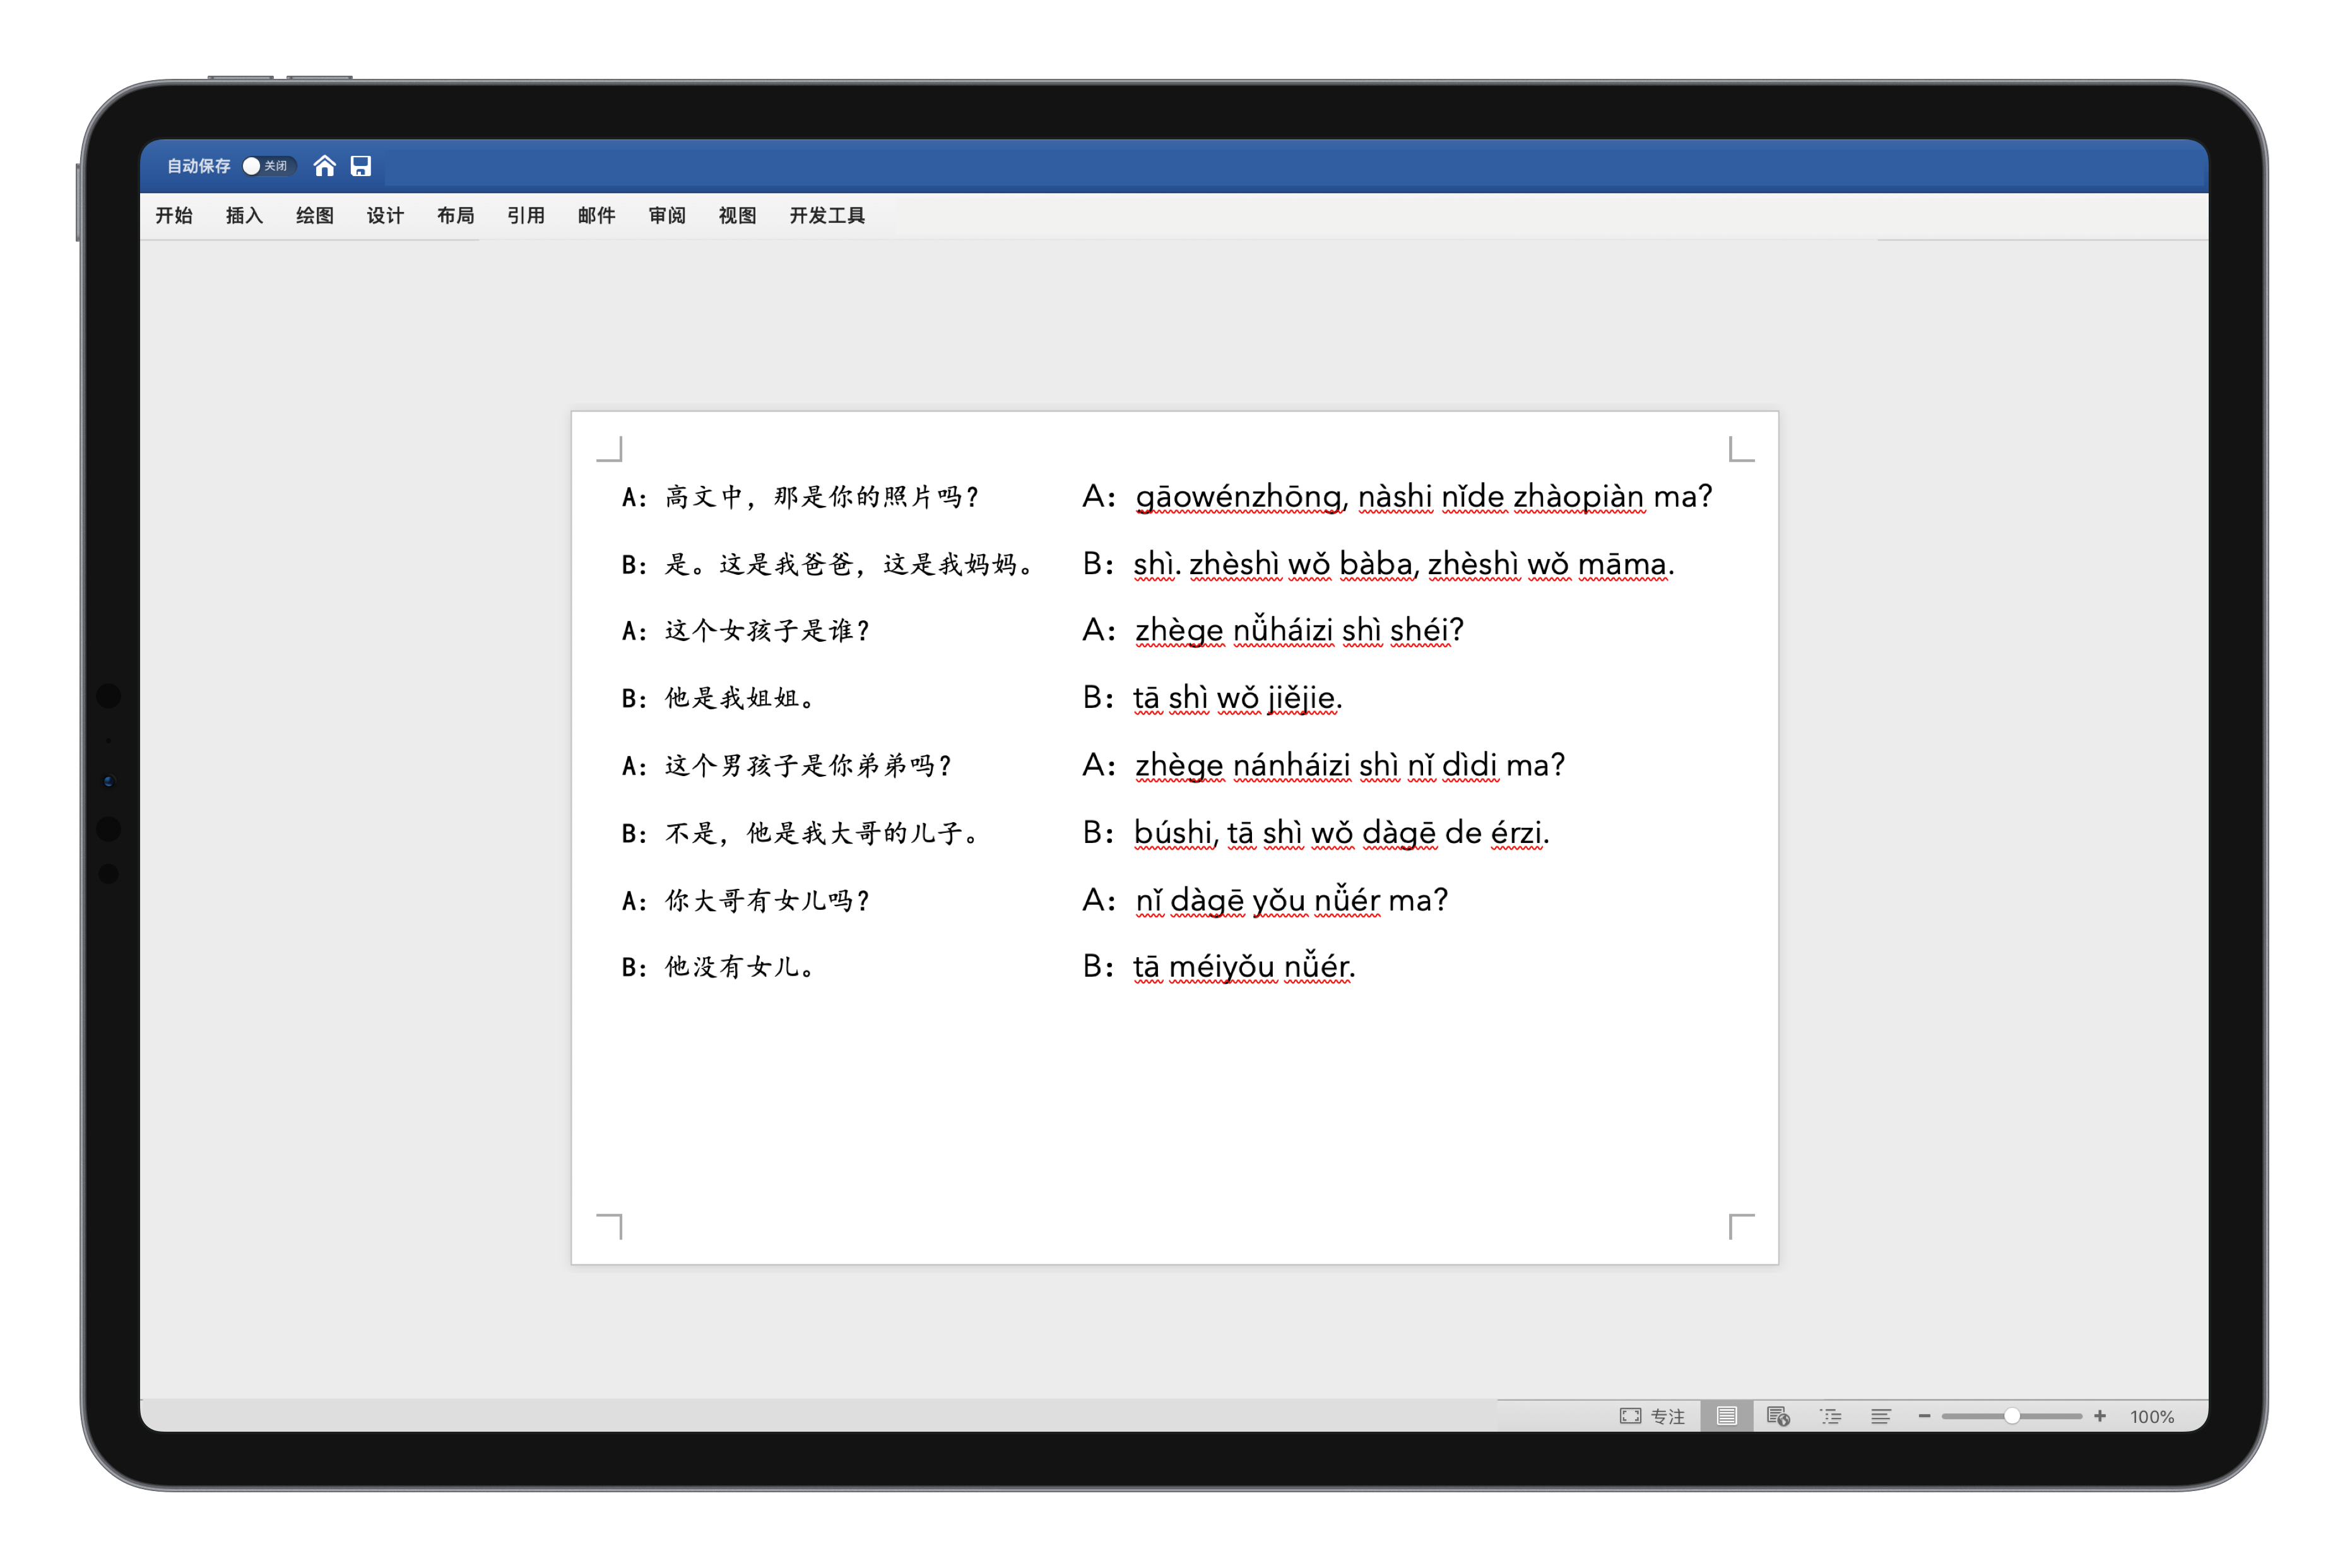2345x1568 pixels.
Task: Switch to Outline view icon
Action: pos(1831,1416)
